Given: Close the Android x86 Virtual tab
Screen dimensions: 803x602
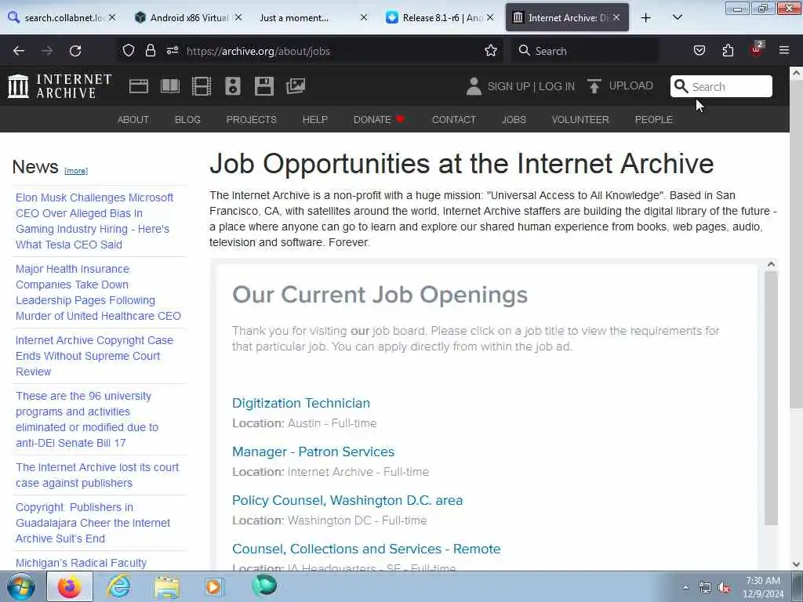Looking at the screenshot, I should [x=238, y=17].
